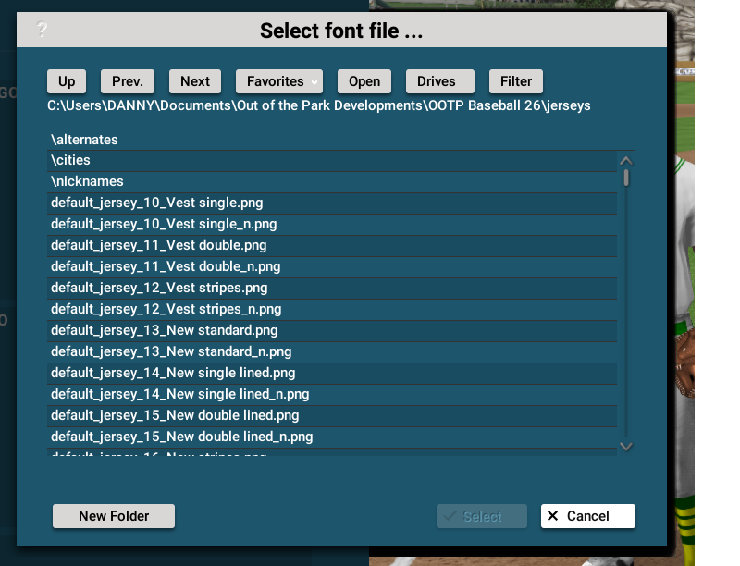Open the \alternates folder
This screenshot has width=740, height=566.
[x=85, y=140]
